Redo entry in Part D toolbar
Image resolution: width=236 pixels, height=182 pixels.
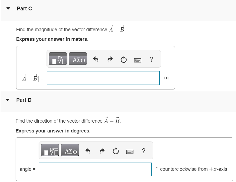(x=102, y=151)
